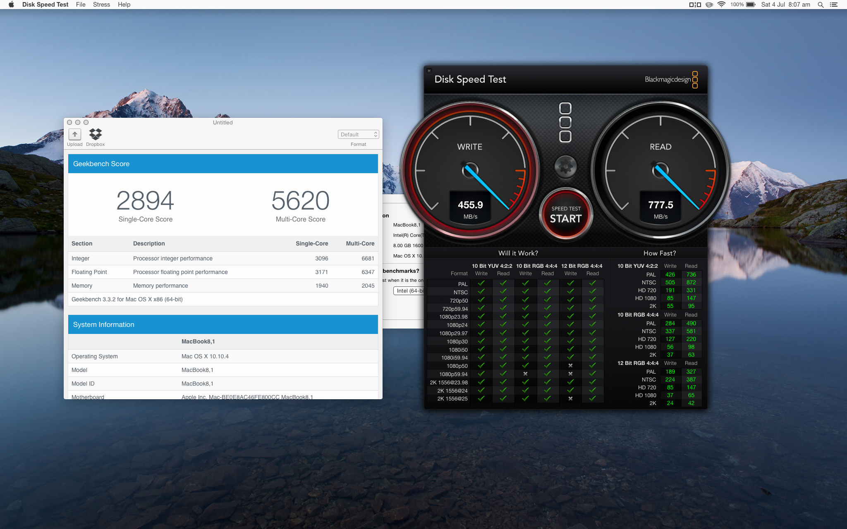Open the Disk Speed Test app menu

[45, 5]
